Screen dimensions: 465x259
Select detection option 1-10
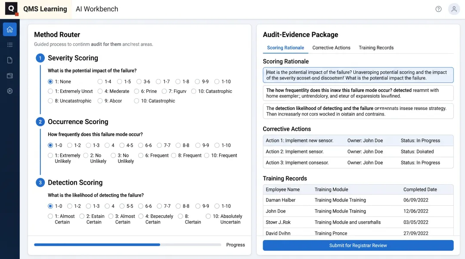click(217, 206)
